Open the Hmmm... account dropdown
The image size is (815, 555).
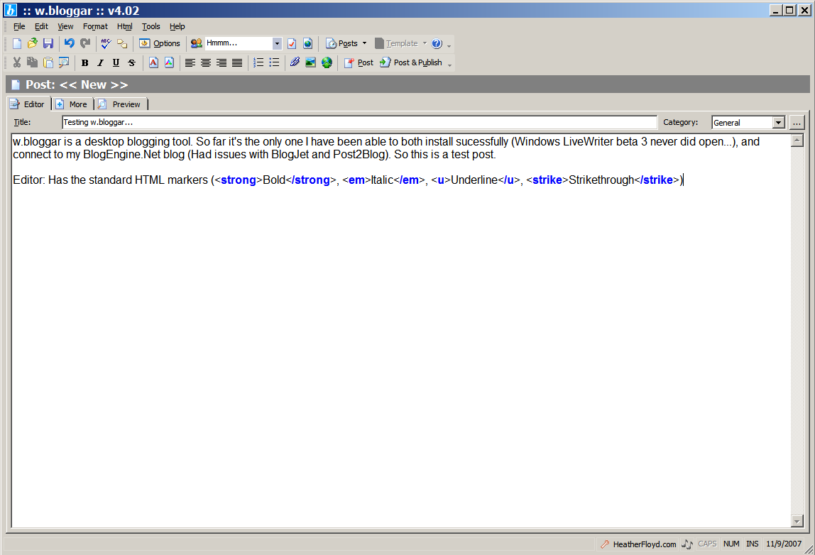pos(277,44)
